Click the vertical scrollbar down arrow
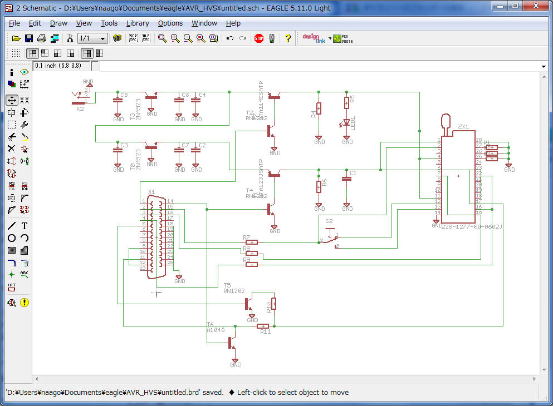The height and width of the screenshot is (406, 553). pos(544,370)
